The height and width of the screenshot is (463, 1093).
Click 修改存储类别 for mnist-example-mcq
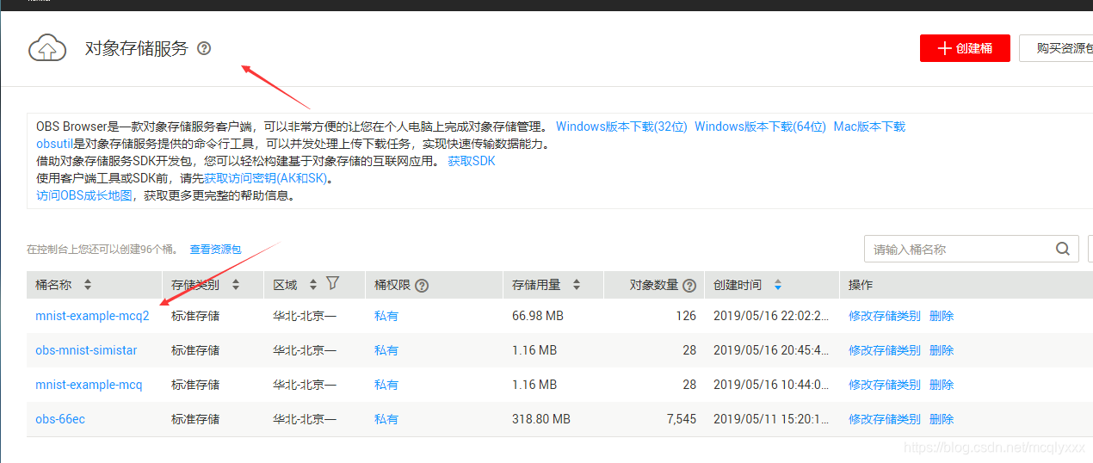[885, 385]
